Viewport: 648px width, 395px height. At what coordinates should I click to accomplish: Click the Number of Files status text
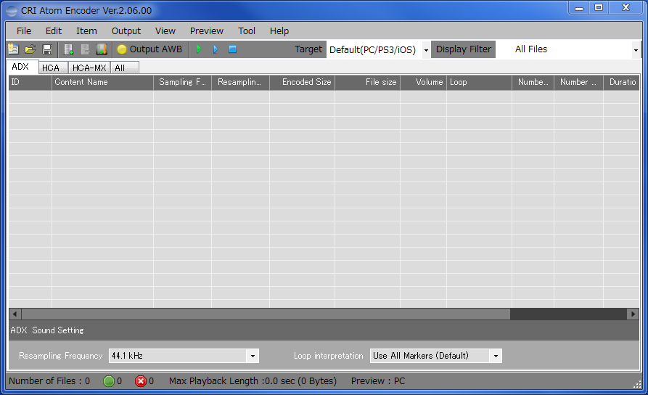49,381
